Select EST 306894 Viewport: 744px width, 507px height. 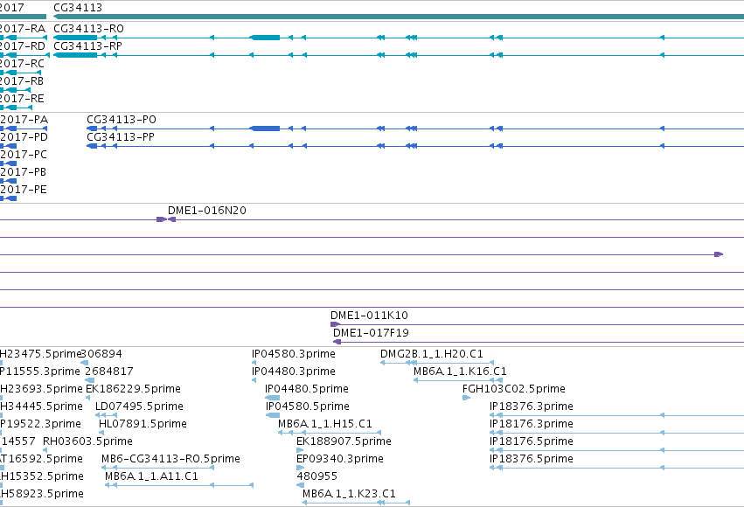101,354
